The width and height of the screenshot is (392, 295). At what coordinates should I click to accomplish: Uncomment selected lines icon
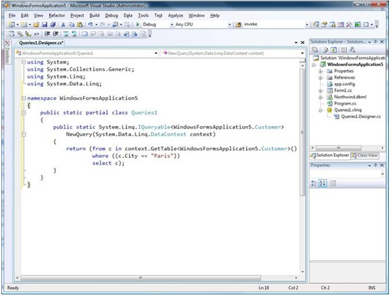click(x=74, y=34)
